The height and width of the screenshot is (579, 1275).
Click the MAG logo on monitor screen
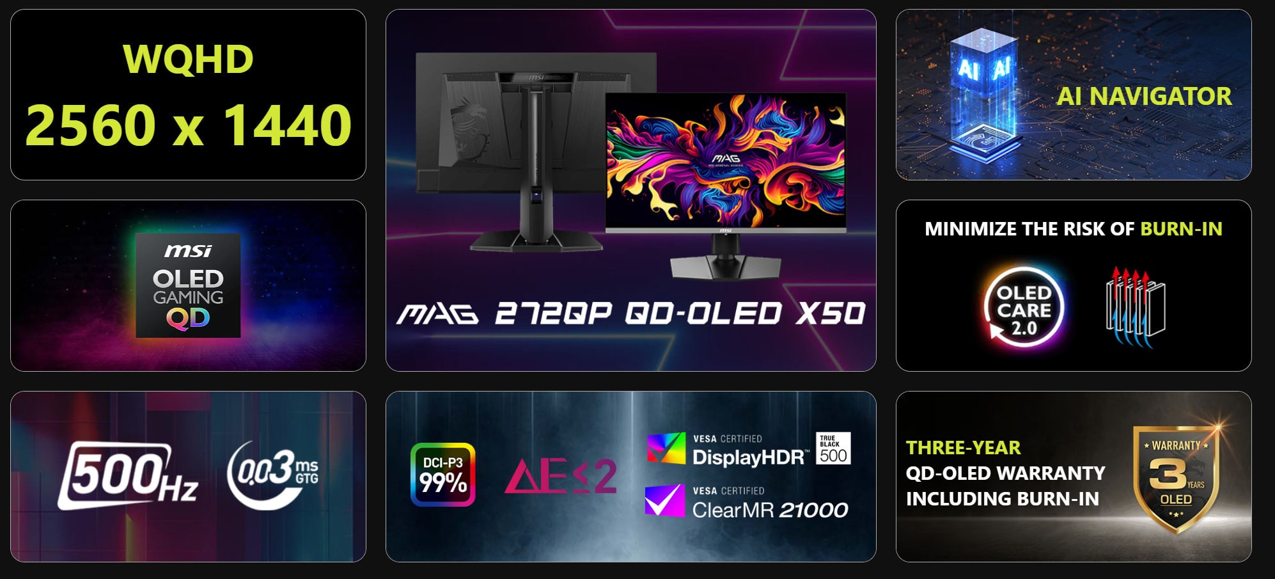[726, 159]
